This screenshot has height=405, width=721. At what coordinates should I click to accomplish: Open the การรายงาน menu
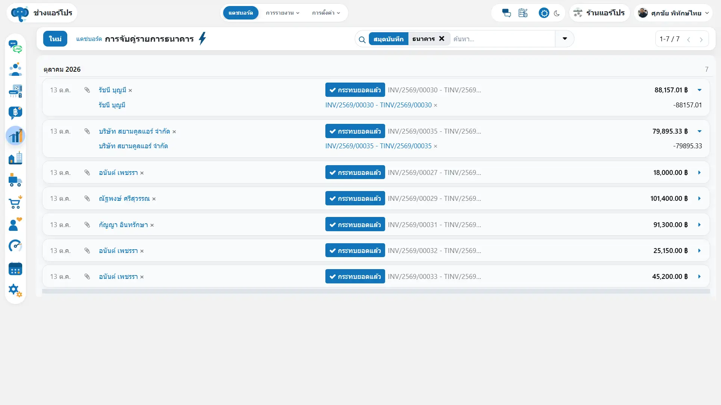point(283,13)
